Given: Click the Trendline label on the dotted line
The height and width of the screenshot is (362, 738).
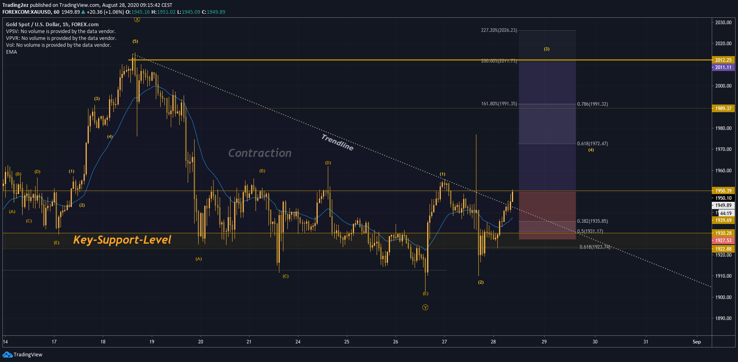Looking at the screenshot, I should pos(338,142).
